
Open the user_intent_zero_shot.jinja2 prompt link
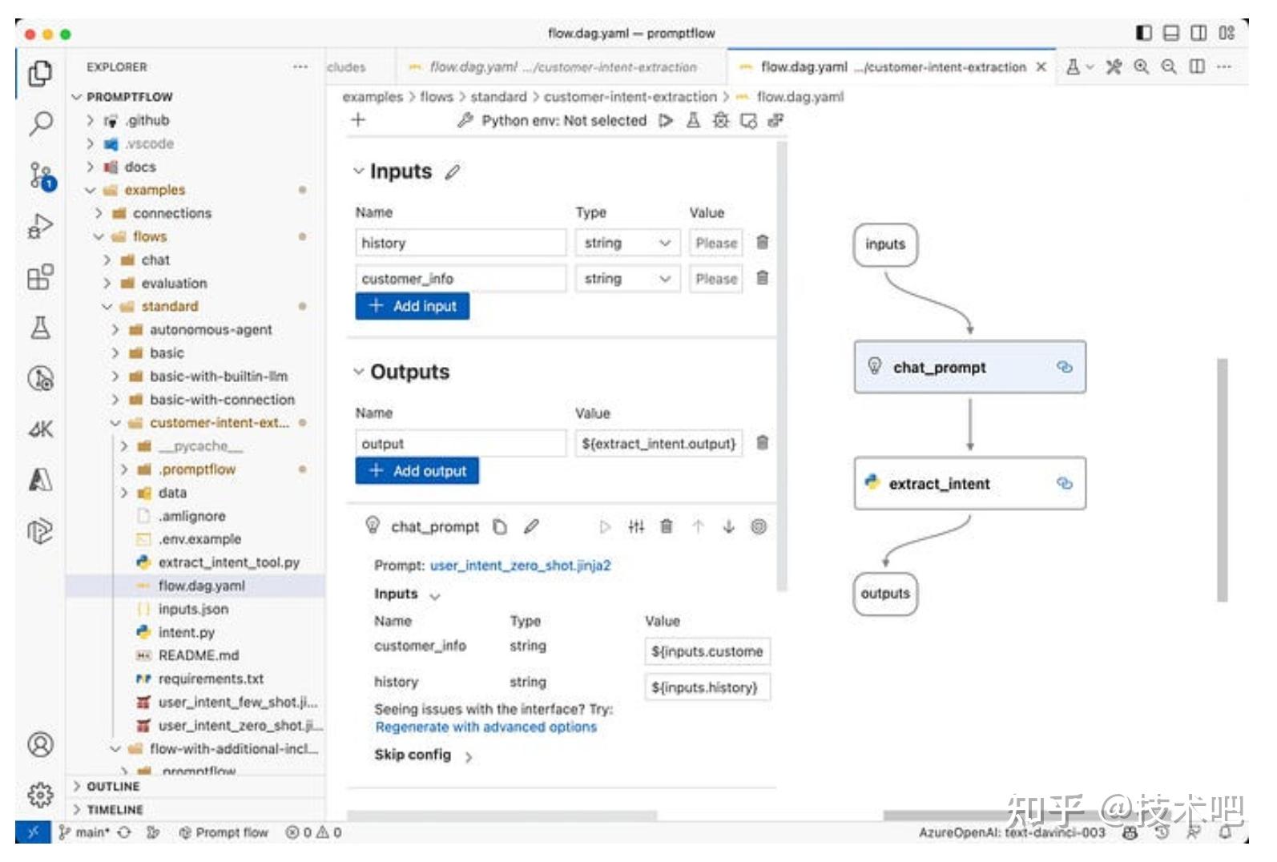tap(520, 566)
